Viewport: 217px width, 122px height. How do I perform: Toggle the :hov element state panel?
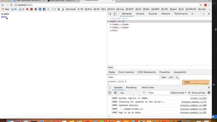coord(163,77)
